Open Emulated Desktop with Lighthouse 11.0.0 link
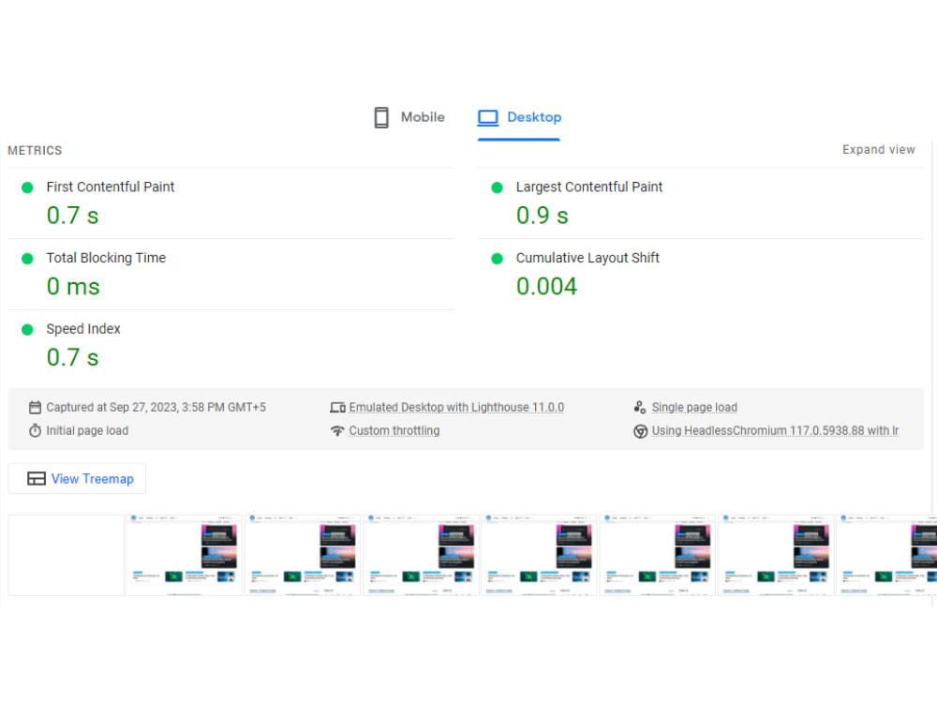937x703 pixels. [x=456, y=407]
